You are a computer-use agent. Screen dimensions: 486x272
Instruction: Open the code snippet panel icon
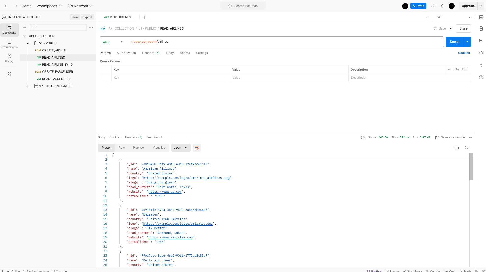pyautogui.click(x=481, y=53)
